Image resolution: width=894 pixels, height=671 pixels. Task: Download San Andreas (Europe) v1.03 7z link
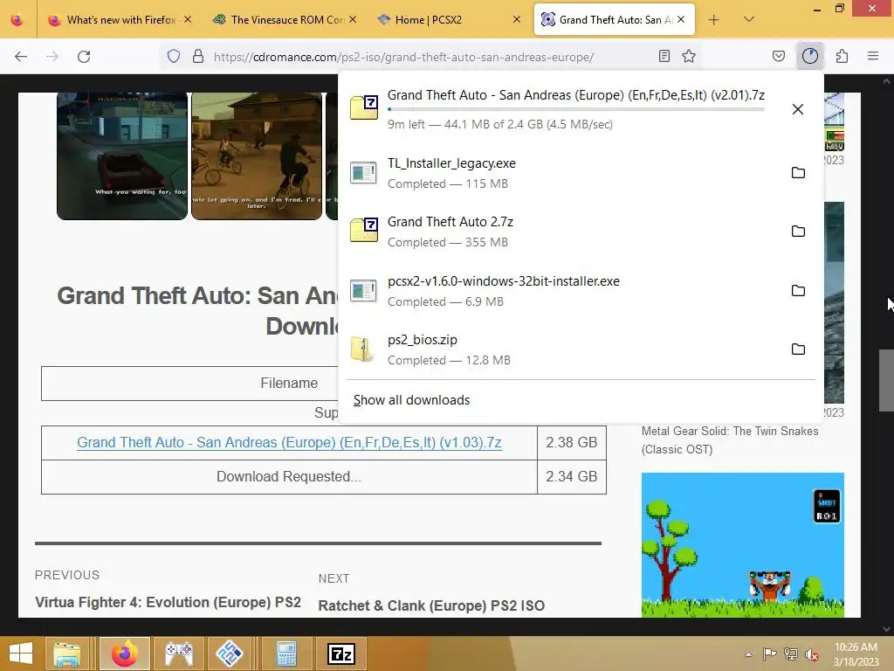coord(289,442)
